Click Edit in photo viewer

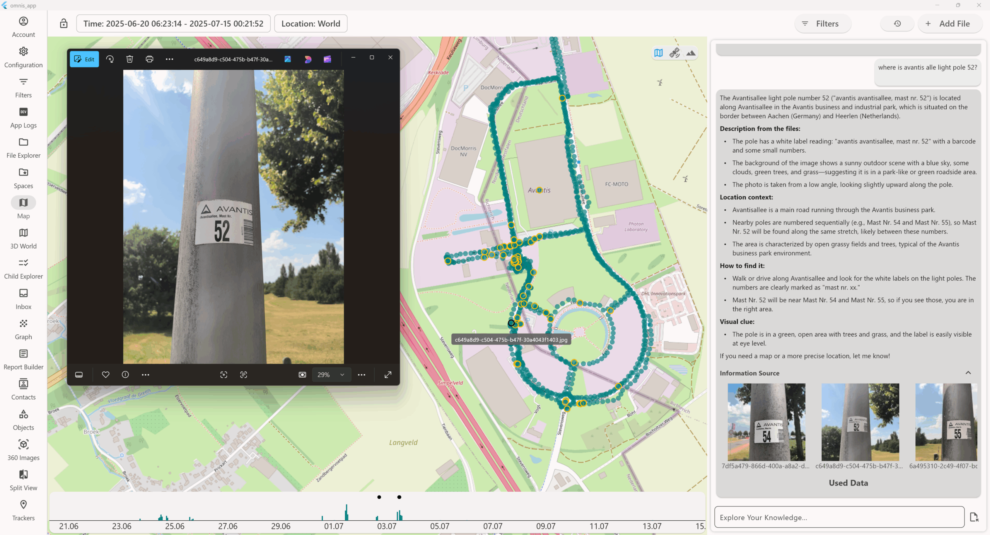point(84,59)
